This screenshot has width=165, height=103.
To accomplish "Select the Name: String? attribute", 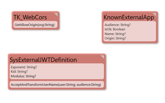I will [115, 34].
